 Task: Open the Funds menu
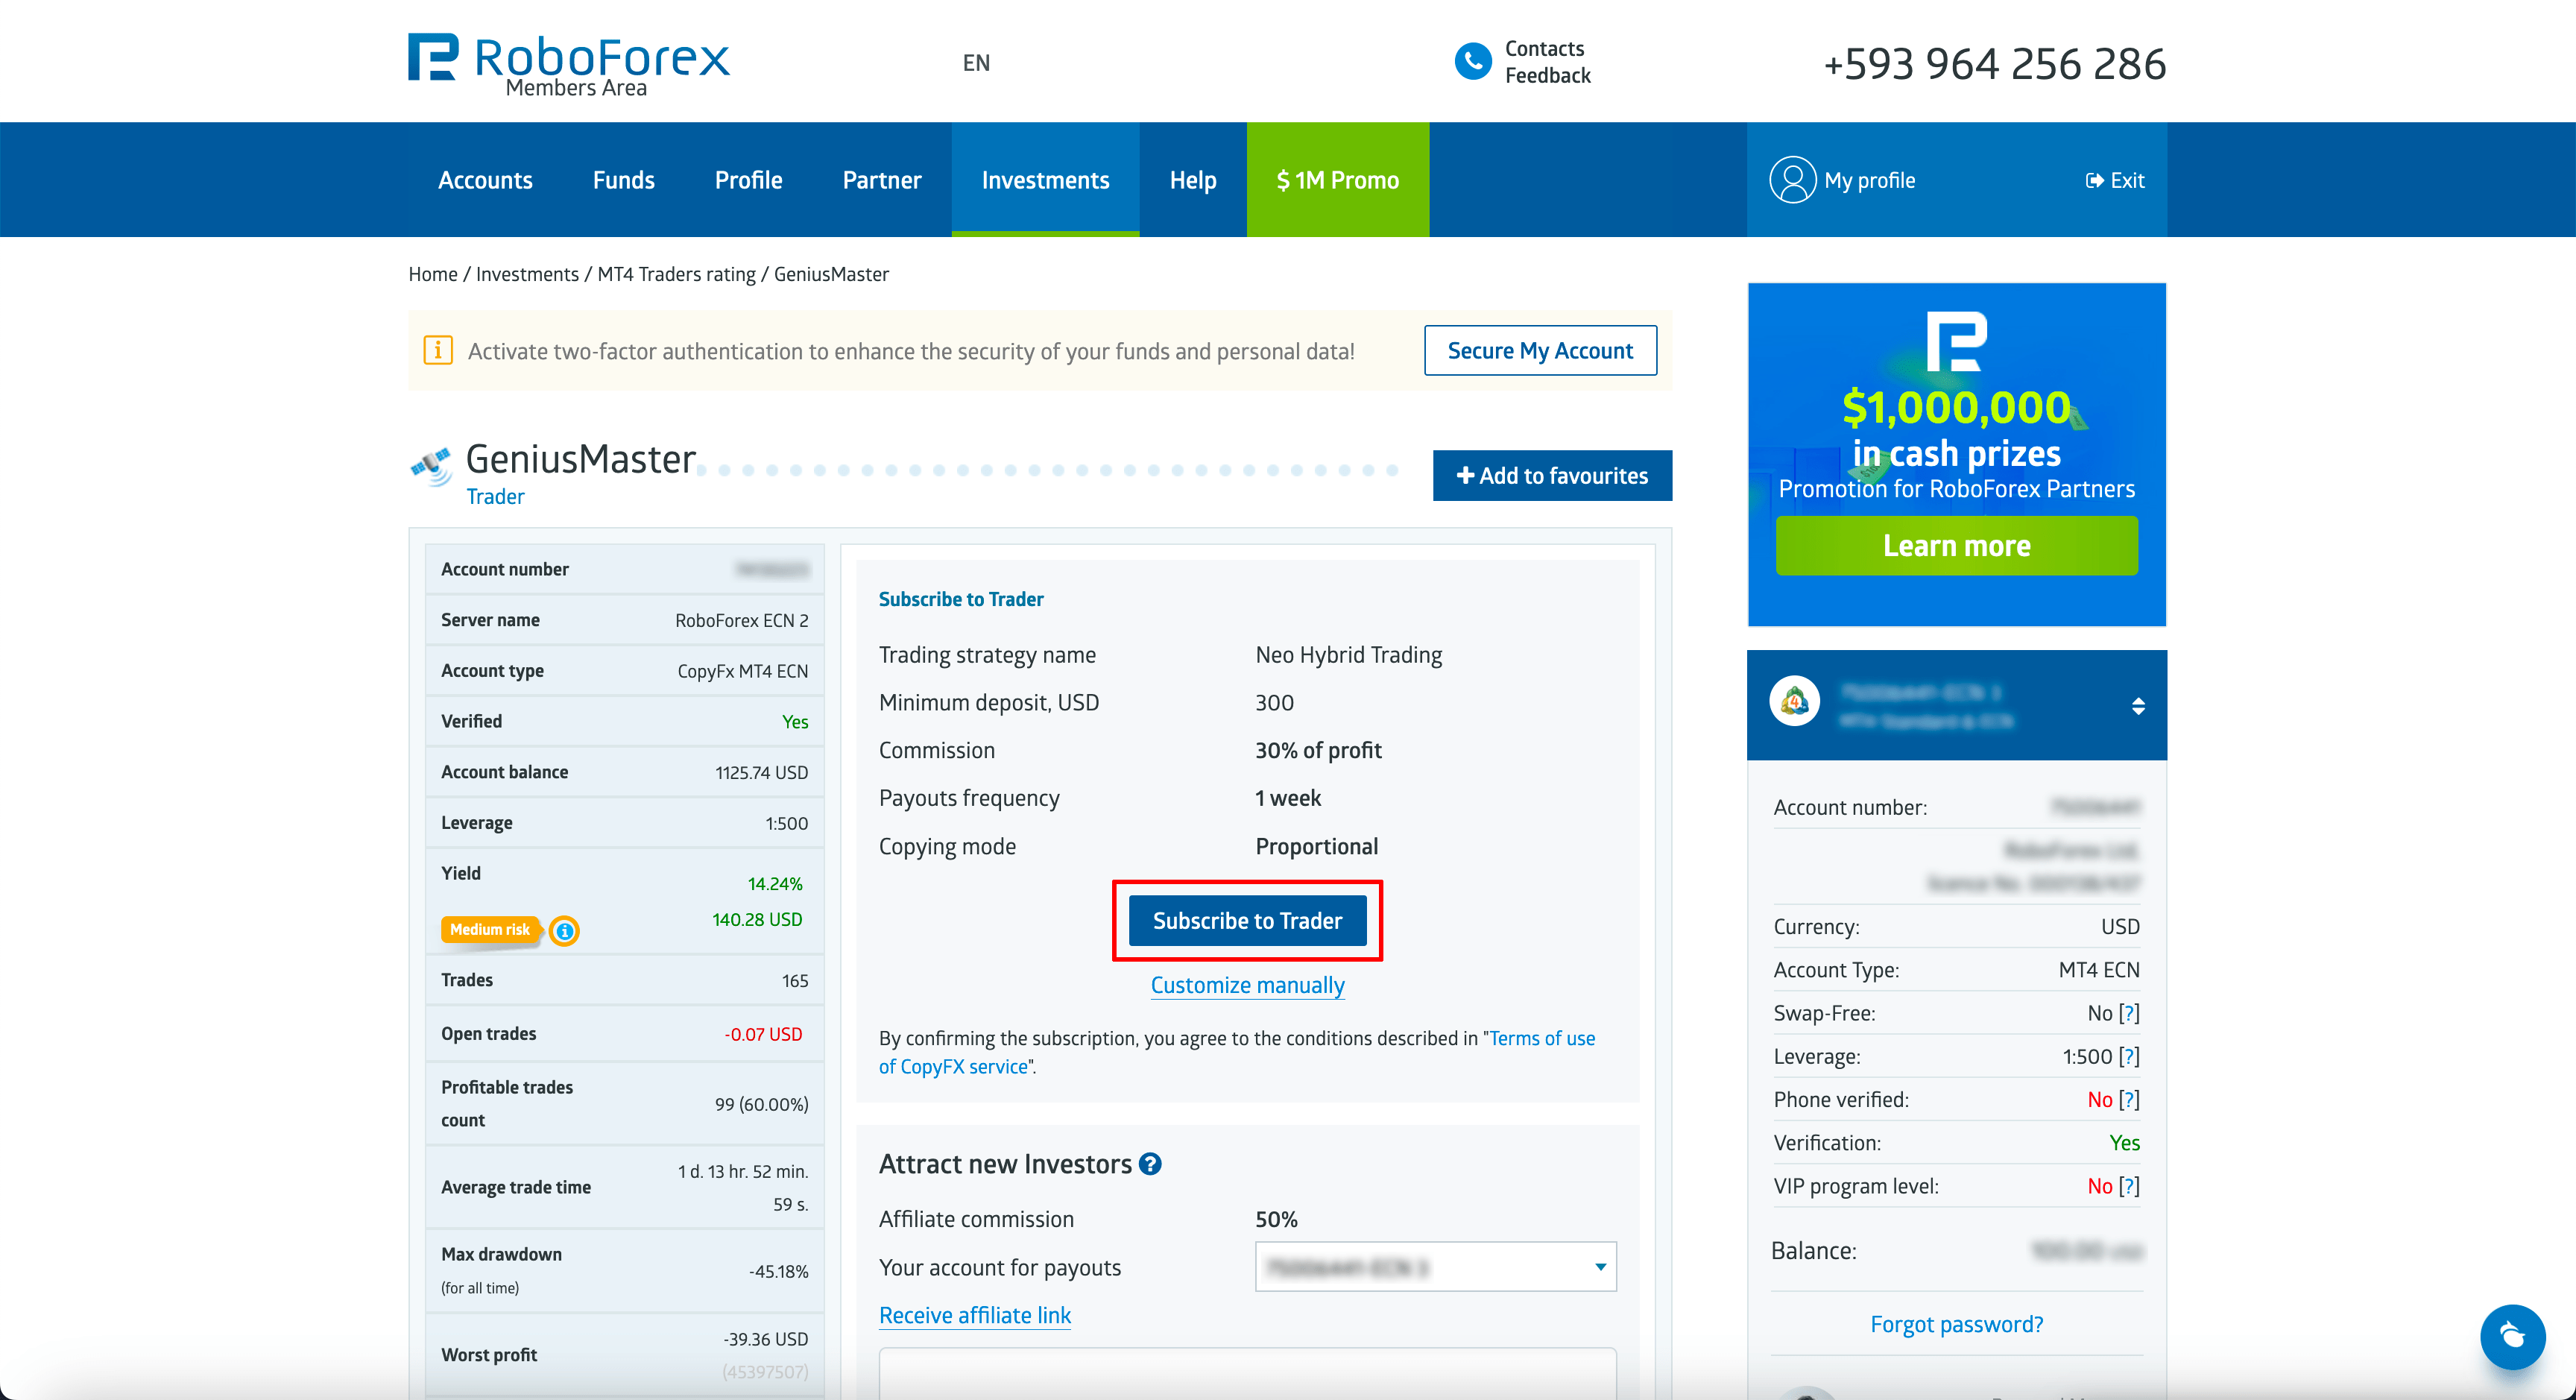(623, 180)
